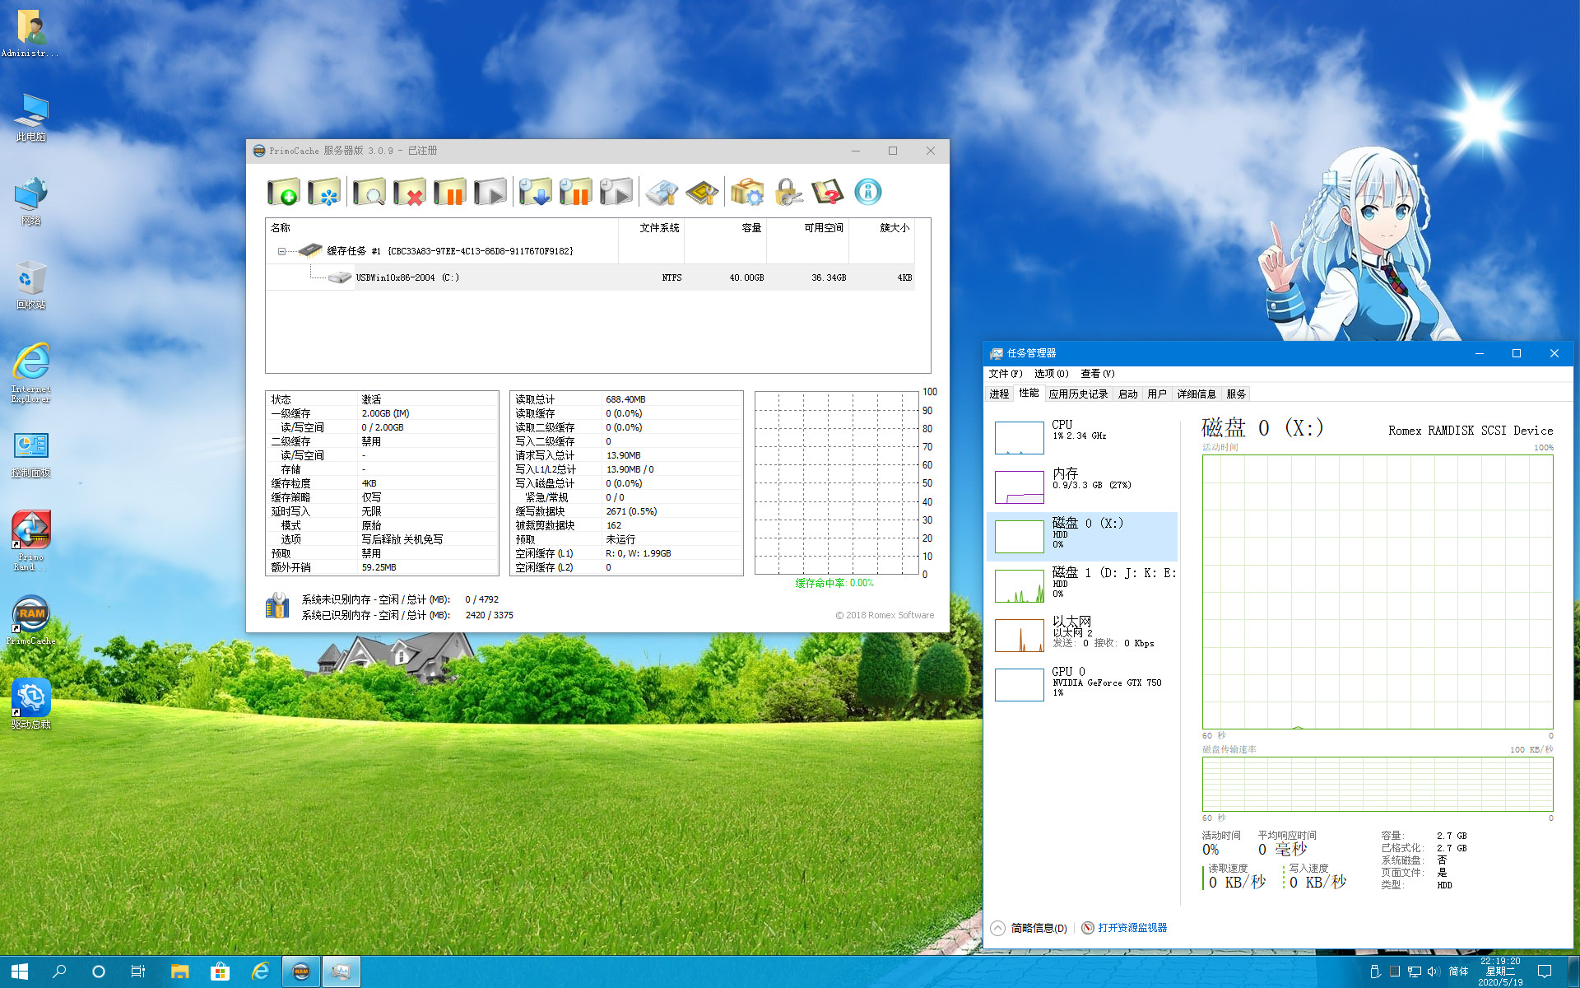Switch to Task Manager via its taskbar button
This screenshot has width=1580, height=988.
tap(342, 972)
